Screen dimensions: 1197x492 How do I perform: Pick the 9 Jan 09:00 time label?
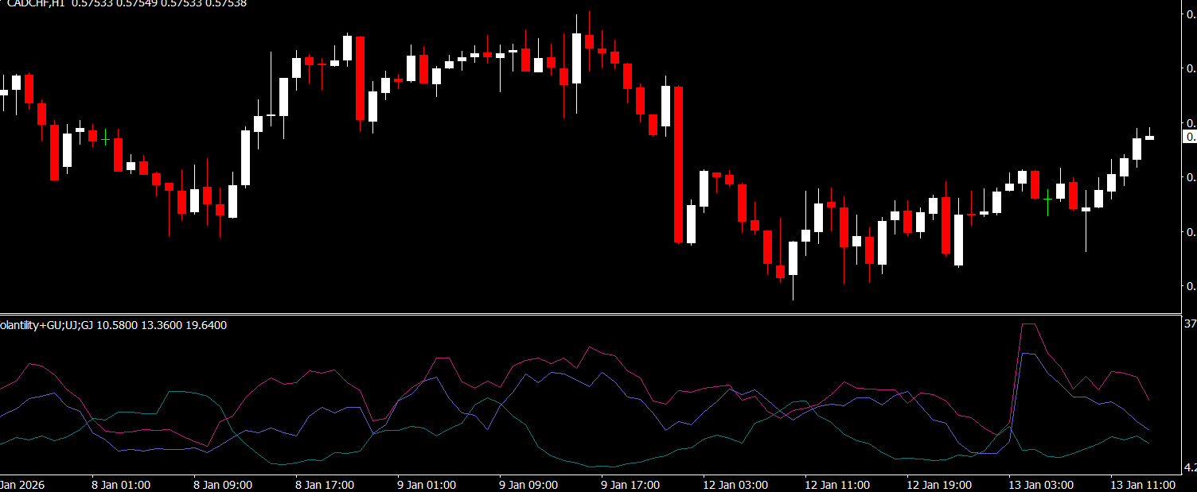coord(528,484)
